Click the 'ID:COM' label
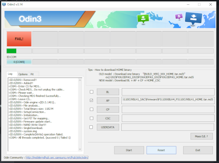Image resolution: width=219 pixels, height=163 pixels. tap(11, 57)
